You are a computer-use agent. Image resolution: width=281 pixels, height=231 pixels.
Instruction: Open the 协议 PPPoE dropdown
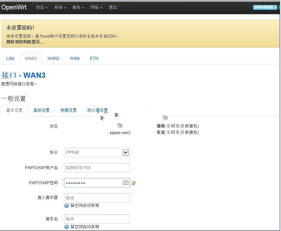click(97, 153)
